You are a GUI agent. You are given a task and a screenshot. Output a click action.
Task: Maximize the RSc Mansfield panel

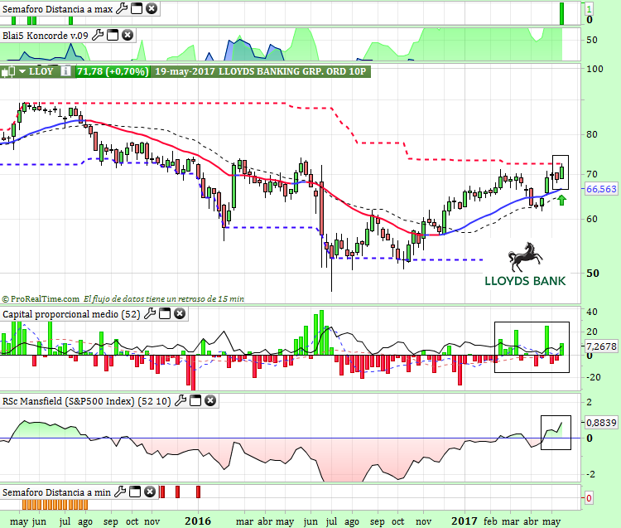point(195,400)
